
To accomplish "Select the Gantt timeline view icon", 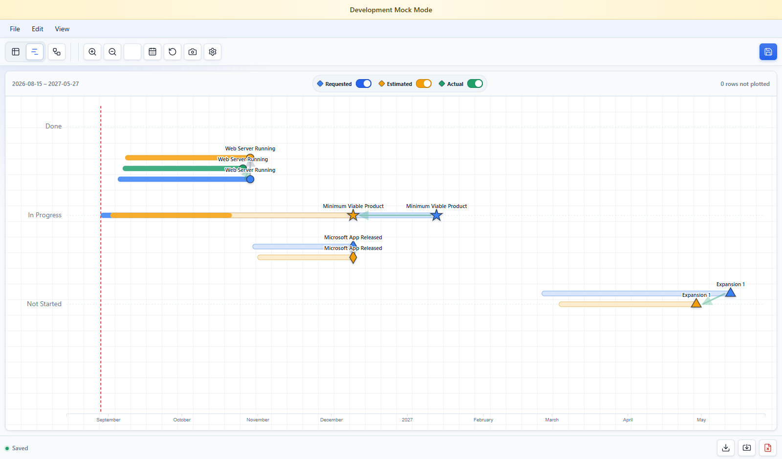I will [35, 52].
